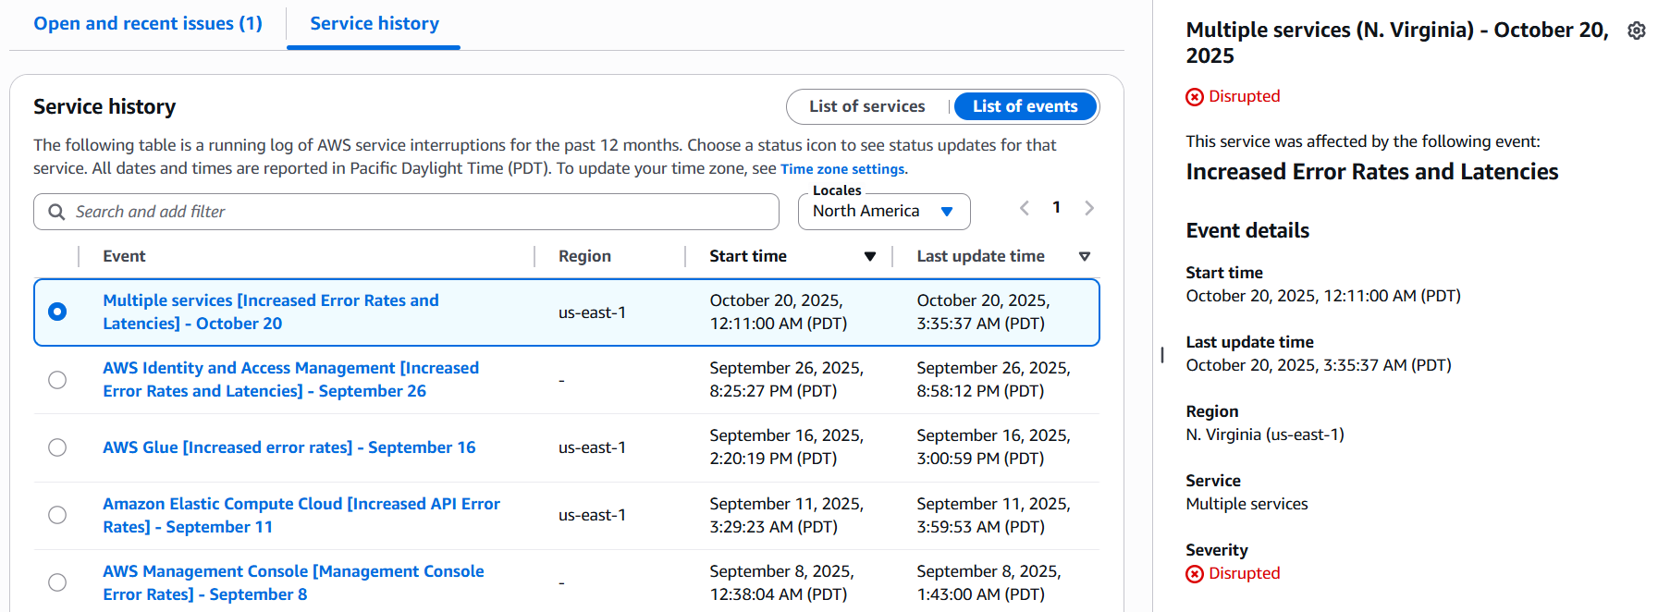Screen dimensions: 1658x612
Task: Select the AWS Management Console event radio button
Action: coord(57,582)
